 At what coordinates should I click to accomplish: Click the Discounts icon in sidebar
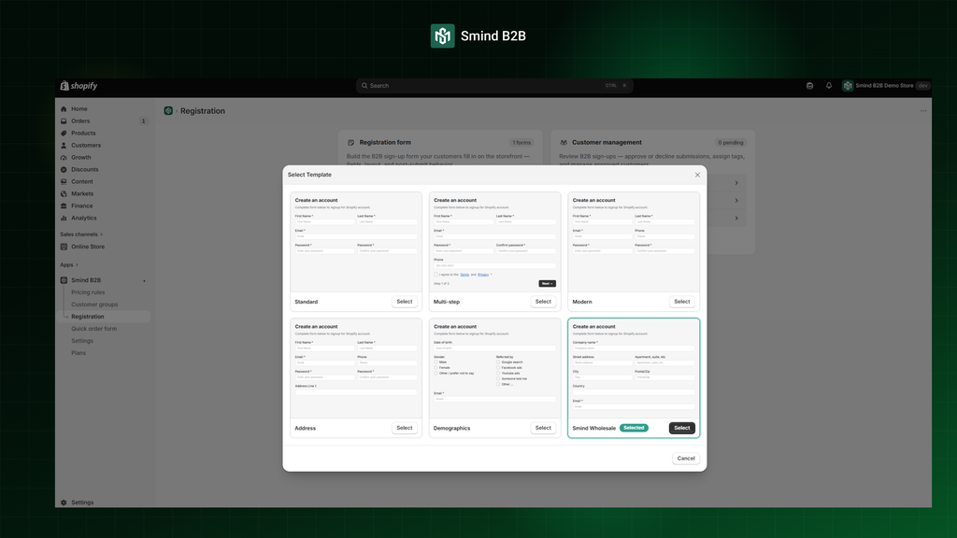(64, 170)
